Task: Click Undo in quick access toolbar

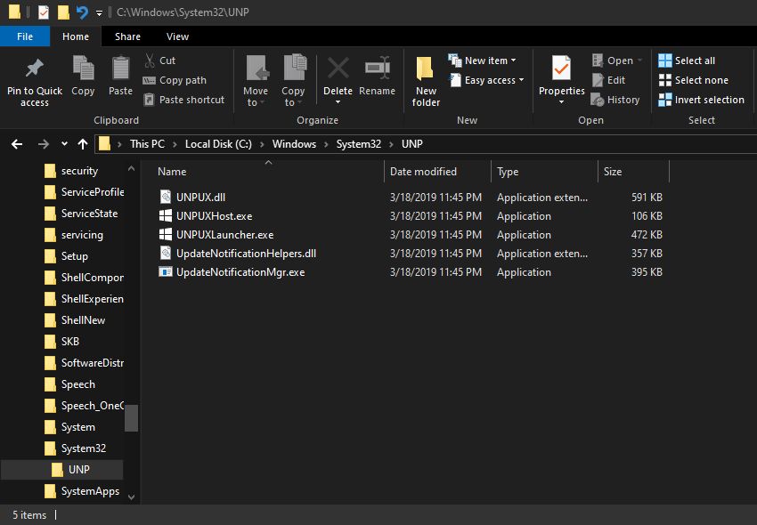Action: 82,12
